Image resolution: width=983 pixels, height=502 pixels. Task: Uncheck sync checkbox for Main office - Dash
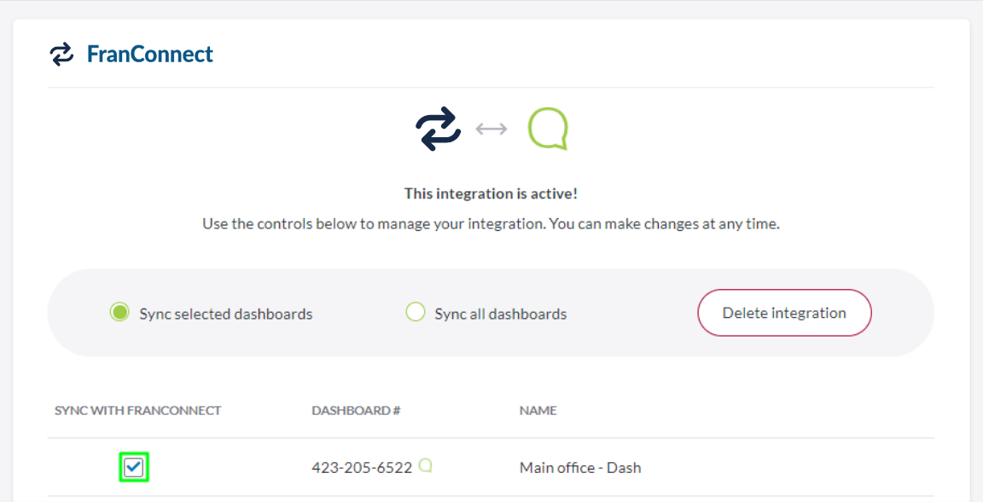tap(134, 467)
